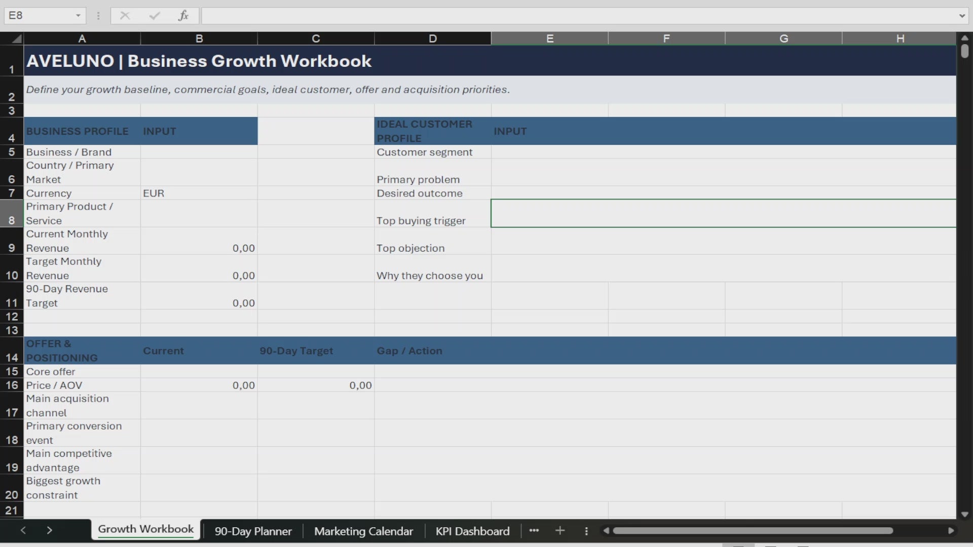Click the Top buying trigger input cell E8
The height and width of the screenshot is (547, 973).
point(724,213)
